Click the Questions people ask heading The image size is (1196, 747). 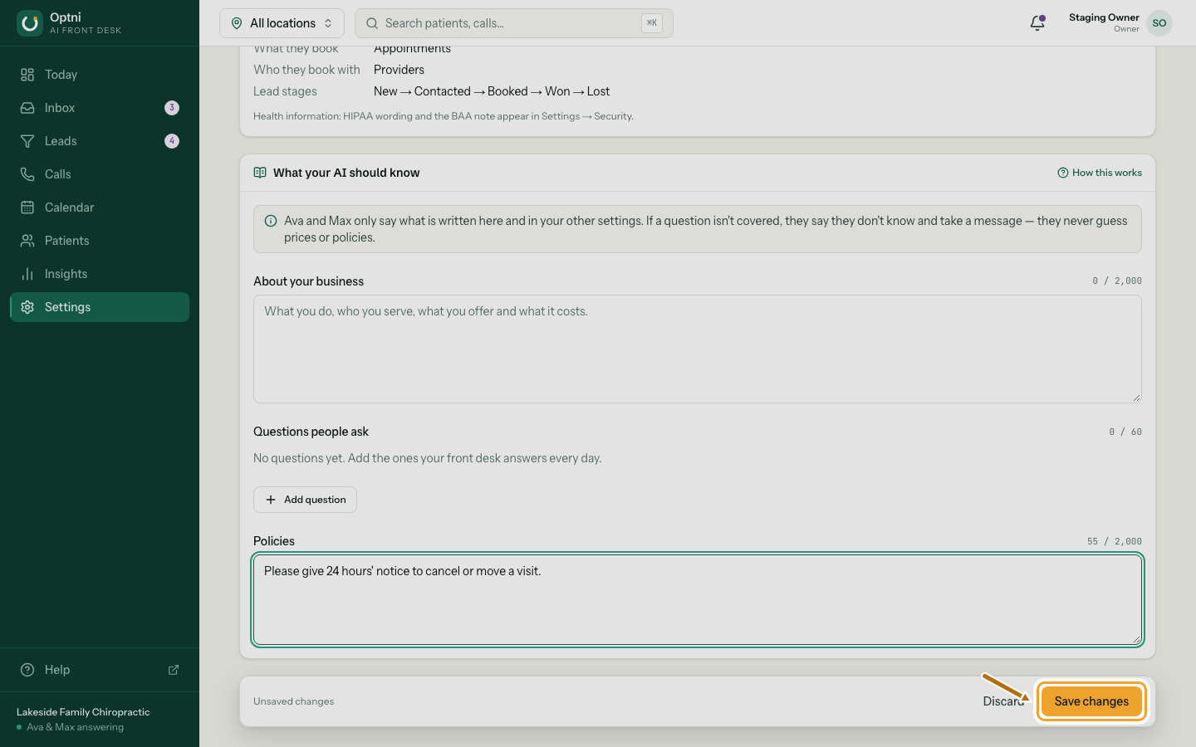coord(311,432)
